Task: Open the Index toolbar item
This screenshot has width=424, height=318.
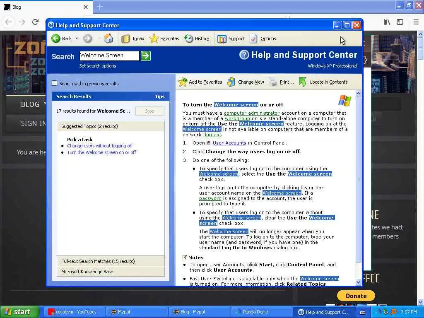Action: (x=133, y=39)
